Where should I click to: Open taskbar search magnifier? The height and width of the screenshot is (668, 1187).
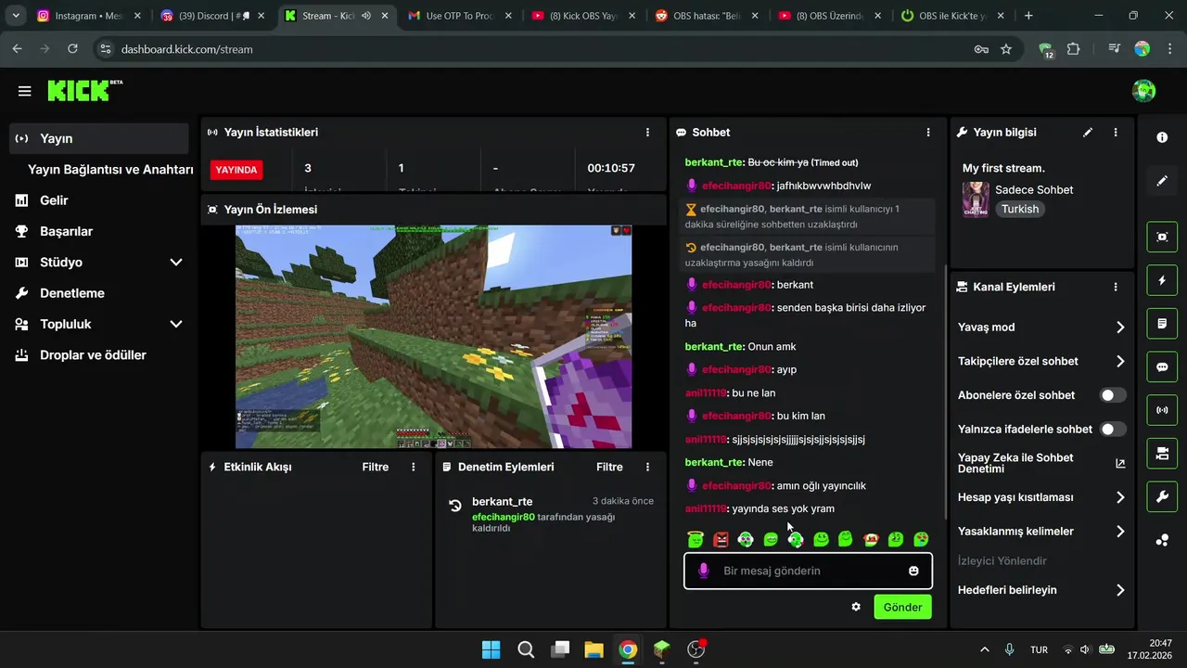(525, 649)
